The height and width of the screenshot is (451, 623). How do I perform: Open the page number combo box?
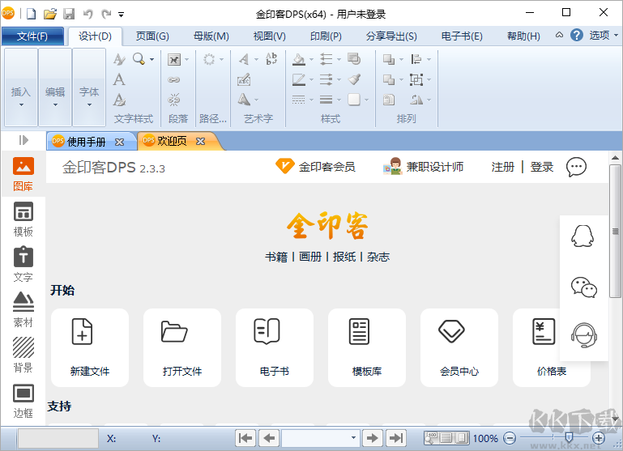click(321, 438)
